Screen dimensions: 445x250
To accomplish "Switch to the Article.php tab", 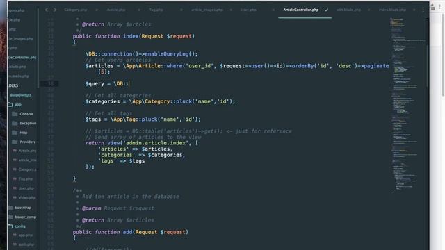I will (x=116, y=10).
